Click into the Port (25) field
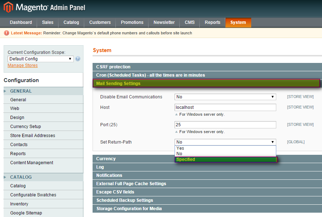This screenshot has width=322, height=217. 225,125
